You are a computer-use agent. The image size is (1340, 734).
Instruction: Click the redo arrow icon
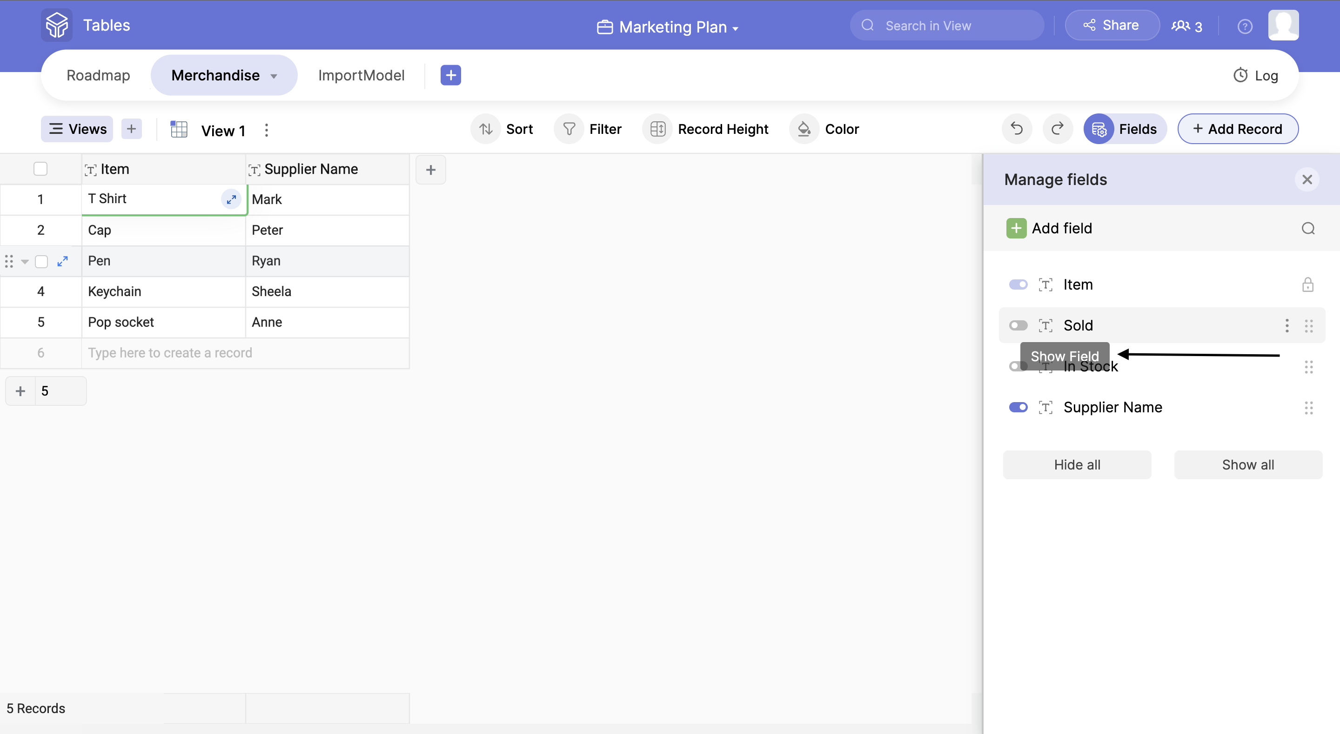[1057, 129]
